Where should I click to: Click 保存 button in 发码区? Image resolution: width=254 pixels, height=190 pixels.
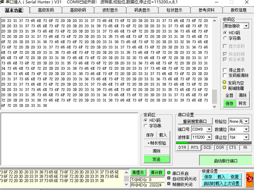[x=150, y=135]
